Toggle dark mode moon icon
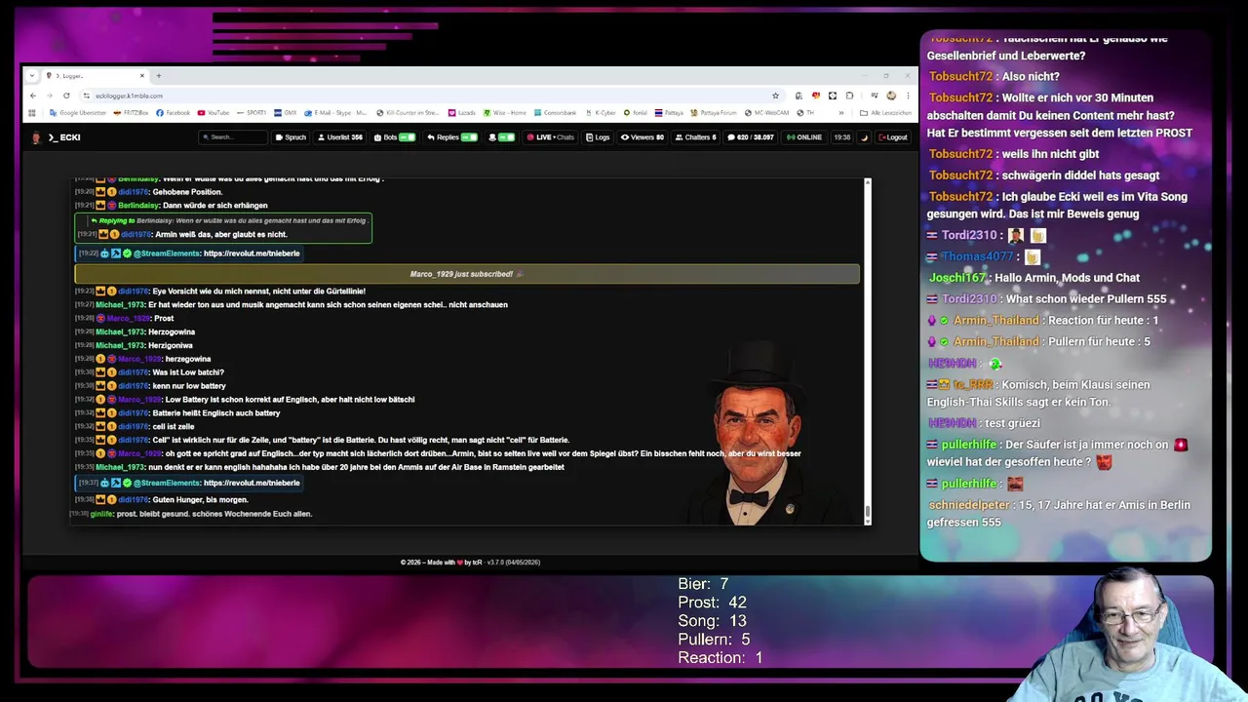Viewport: 1248px width, 702px height. (x=864, y=137)
